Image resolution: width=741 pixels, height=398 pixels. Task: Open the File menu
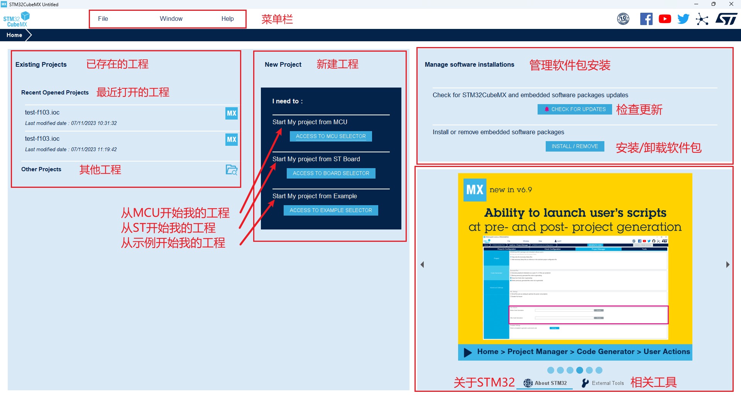103,19
